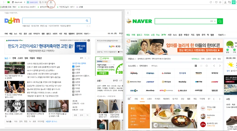
Task: Select 자동차 tab in Daum news
Action: click(x=32, y=58)
